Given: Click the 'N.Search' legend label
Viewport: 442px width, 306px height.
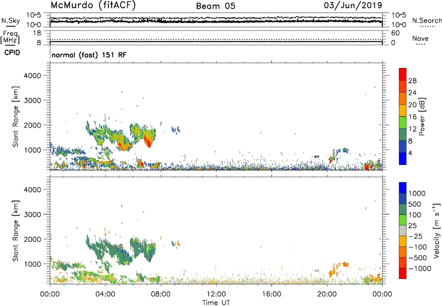Looking at the screenshot, I should pos(427,20).
